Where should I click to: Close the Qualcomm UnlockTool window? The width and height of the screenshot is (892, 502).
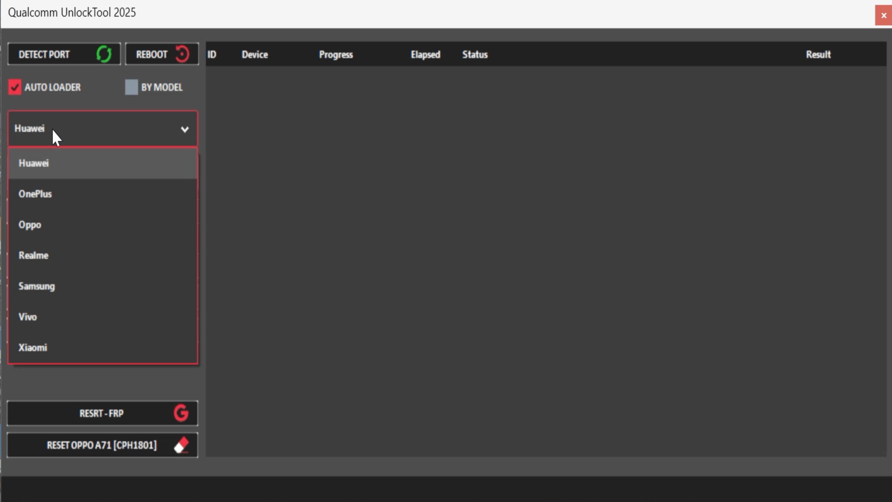[x=884, y=15]
